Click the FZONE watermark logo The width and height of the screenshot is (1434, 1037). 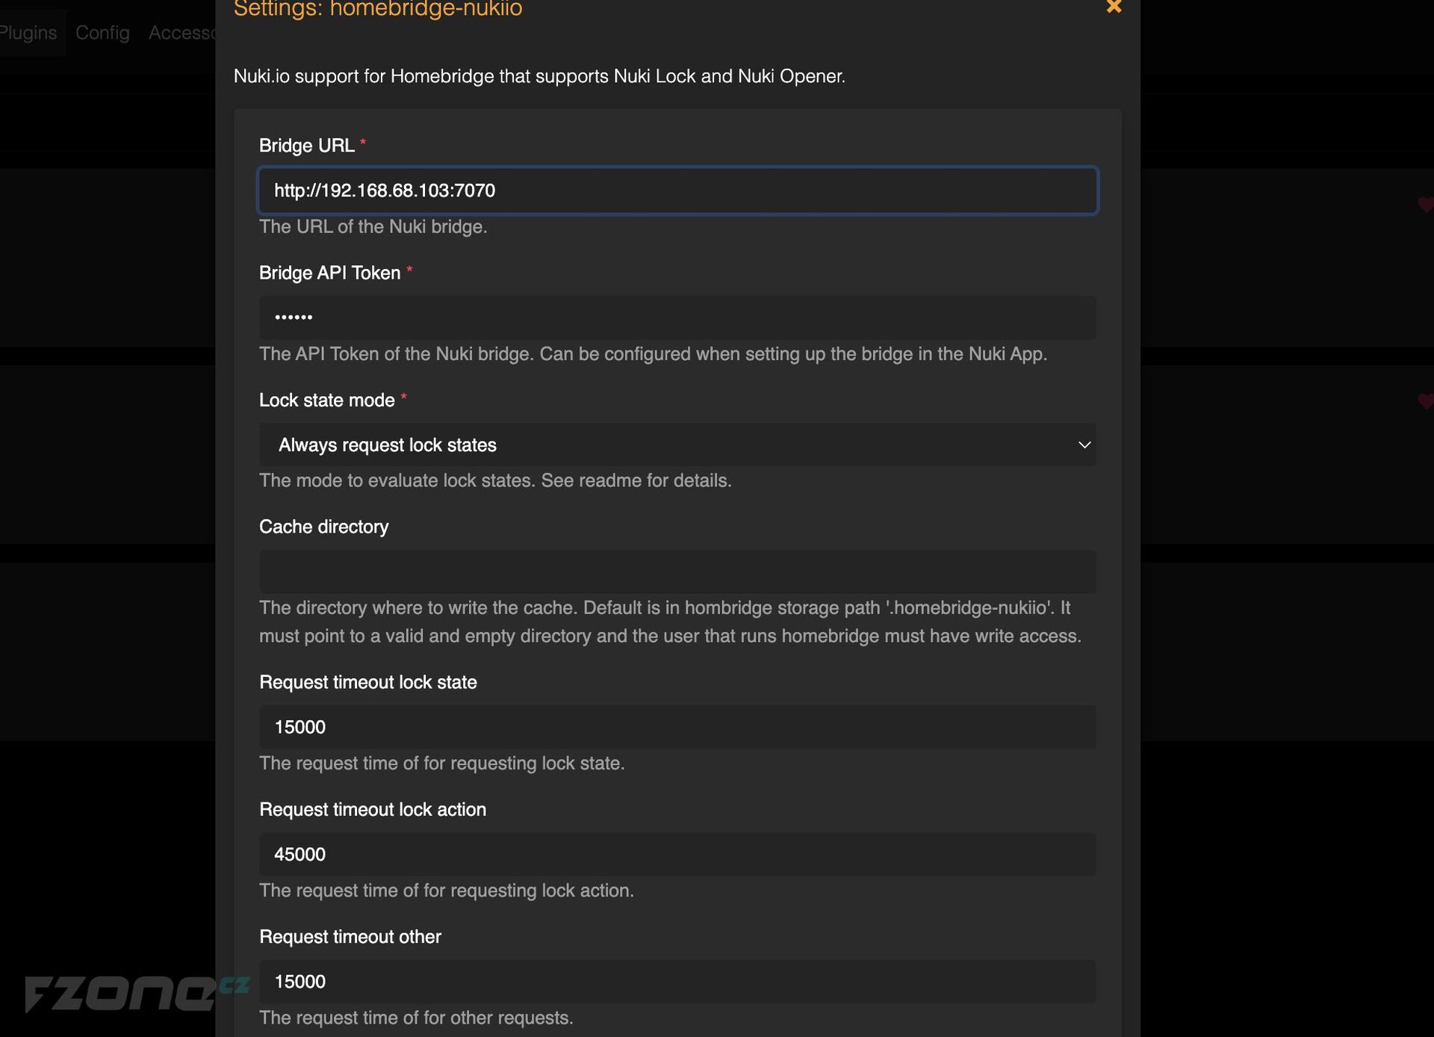[137, 994]
